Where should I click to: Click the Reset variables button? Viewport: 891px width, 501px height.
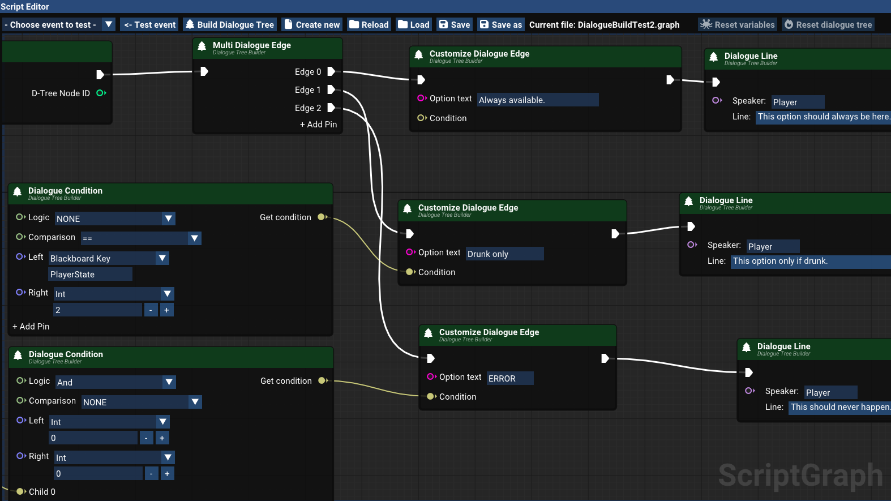pyautogui.click(x=737, y=25)
